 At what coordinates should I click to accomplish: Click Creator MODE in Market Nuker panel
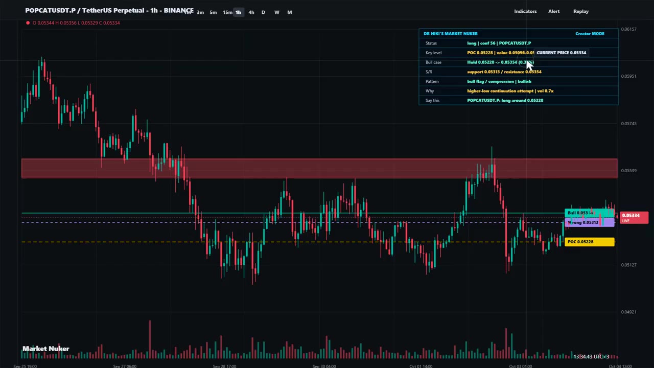pyautogui.click(x=590, y=34)
